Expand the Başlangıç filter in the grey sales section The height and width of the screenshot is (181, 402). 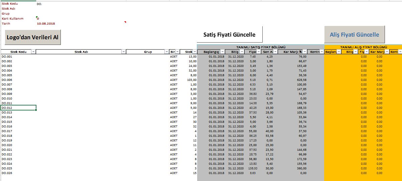pos(222,52)
